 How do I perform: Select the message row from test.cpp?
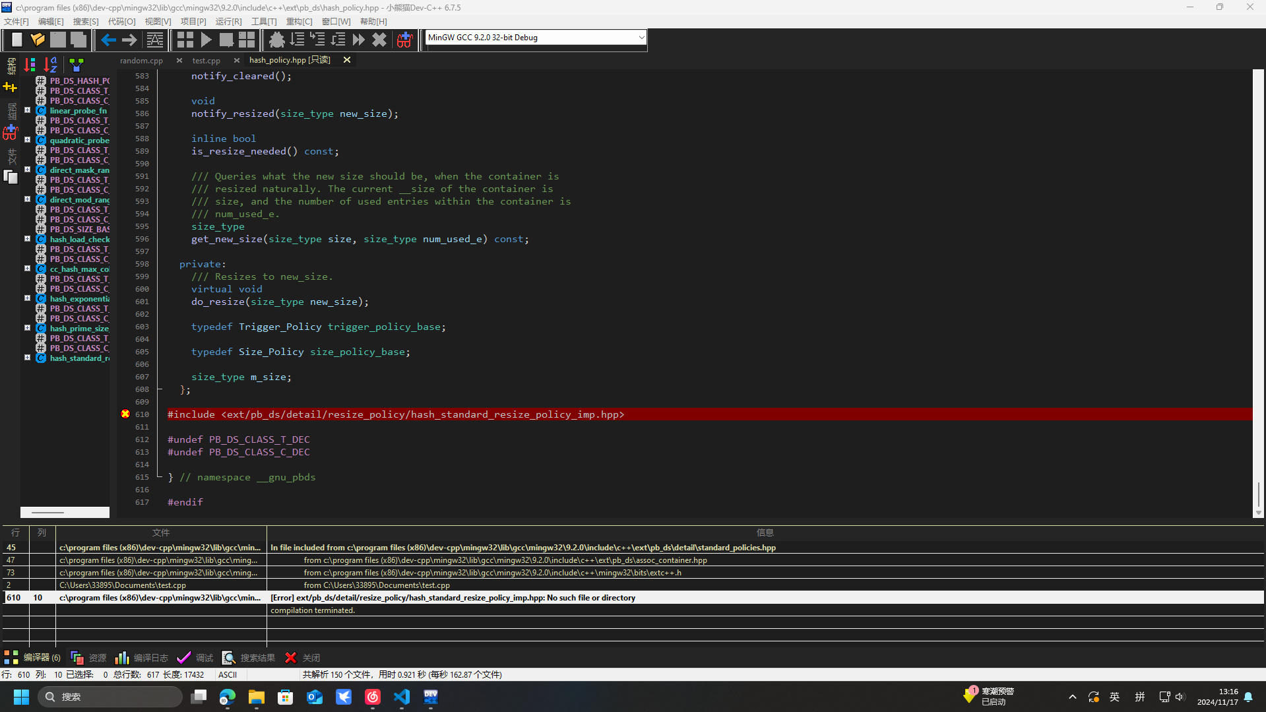633,585
